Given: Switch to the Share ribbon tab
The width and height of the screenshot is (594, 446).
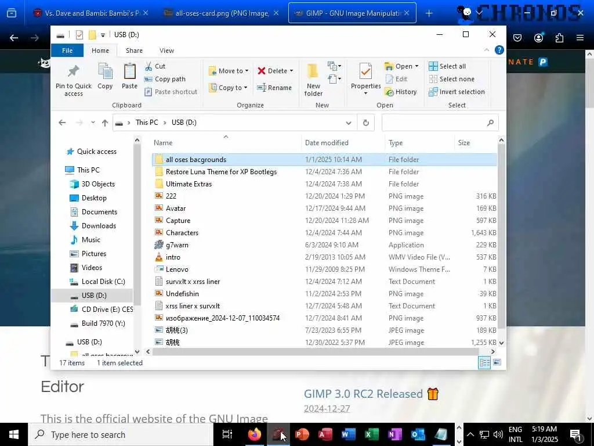Looking at the screenshot, I should coord(134,51).
